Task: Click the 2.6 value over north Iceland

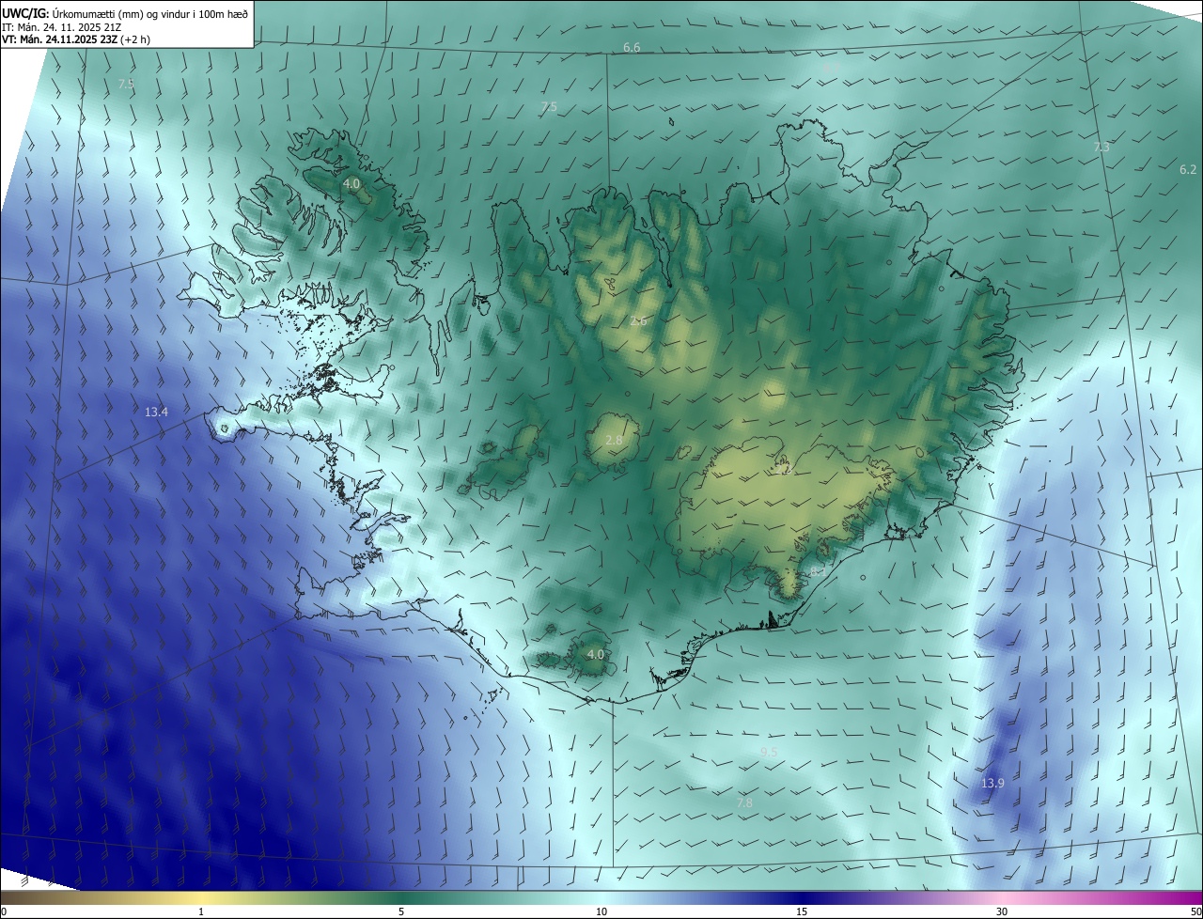Action: pyautogui.click(x=638, y=321)
